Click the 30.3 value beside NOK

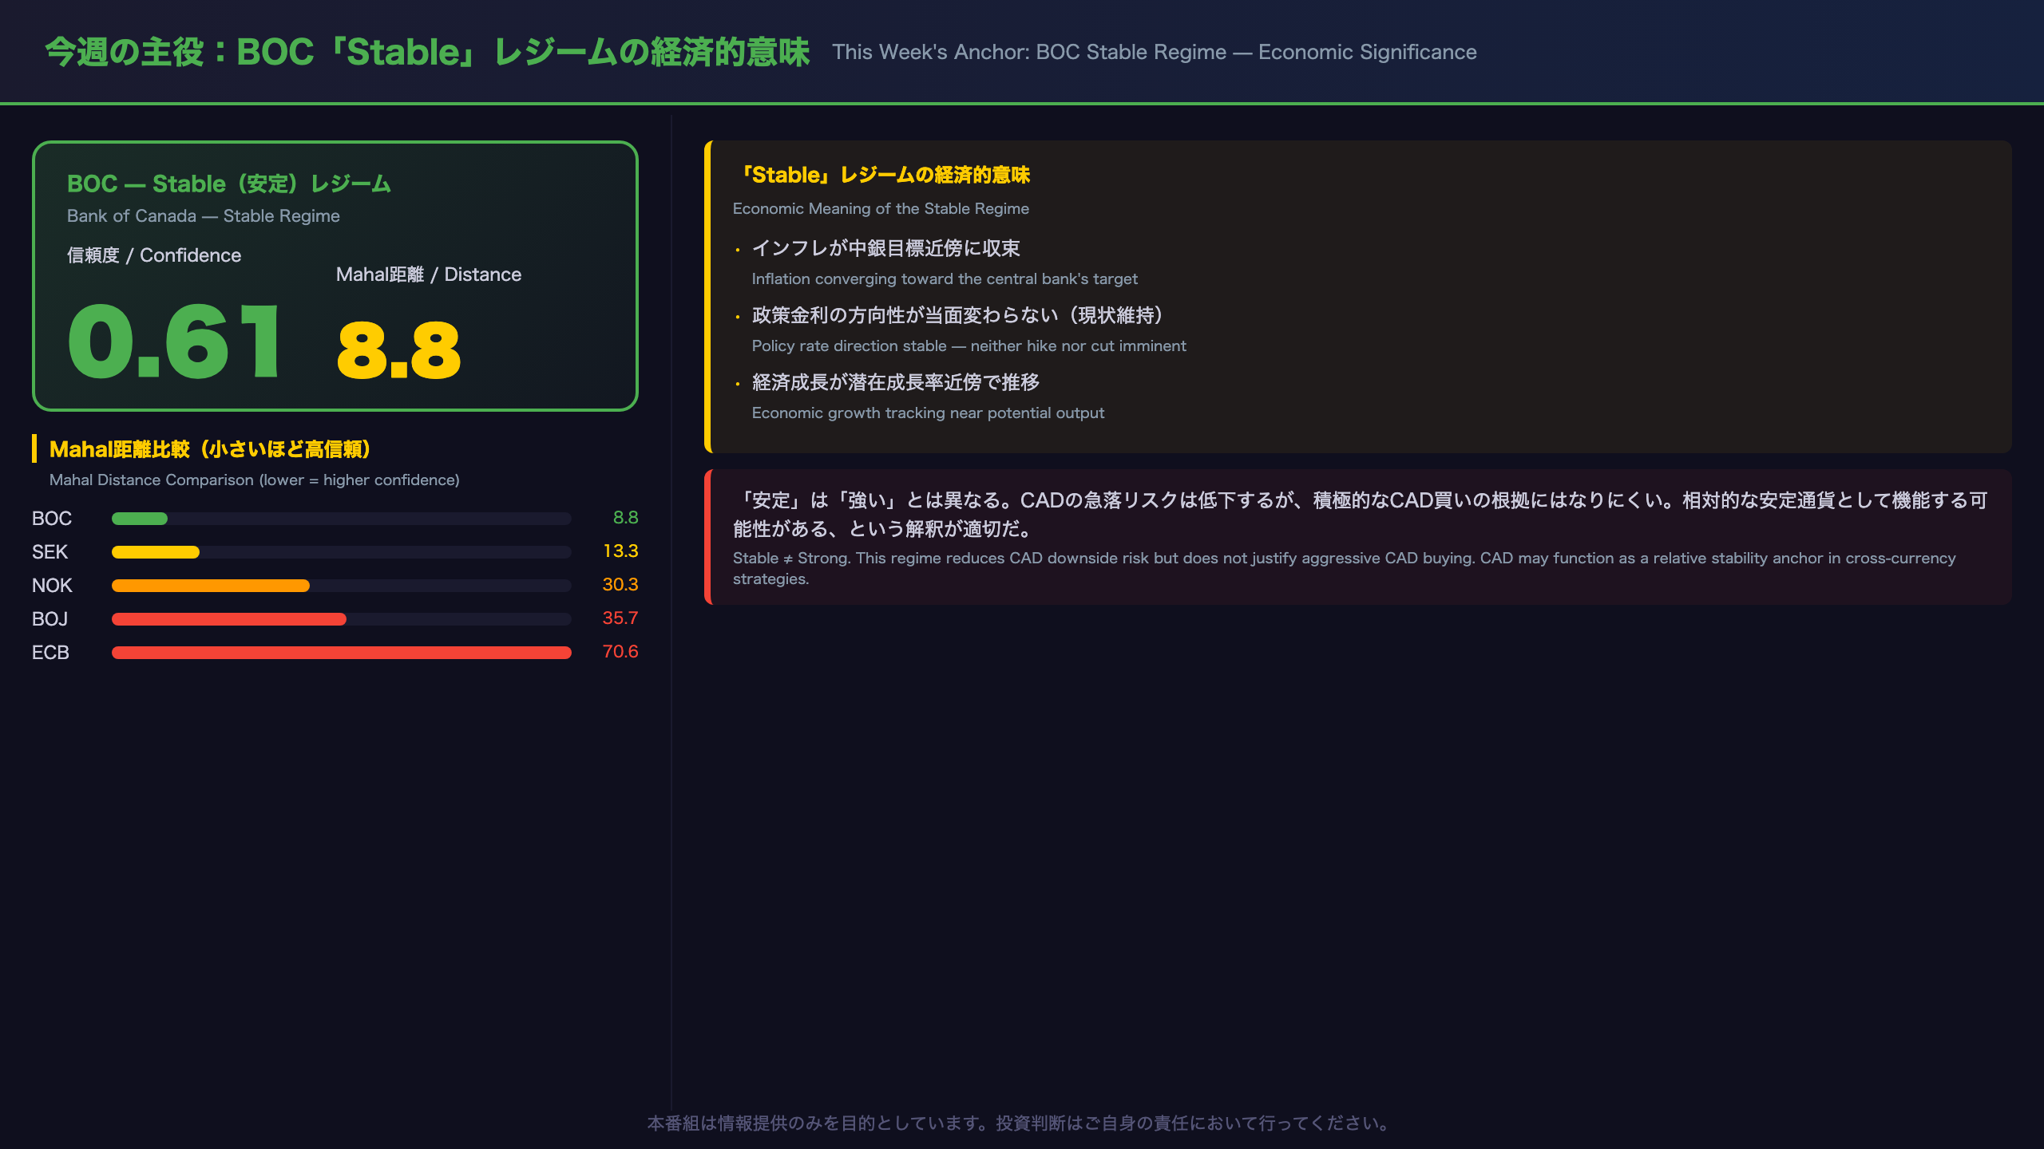pos(620,585)
